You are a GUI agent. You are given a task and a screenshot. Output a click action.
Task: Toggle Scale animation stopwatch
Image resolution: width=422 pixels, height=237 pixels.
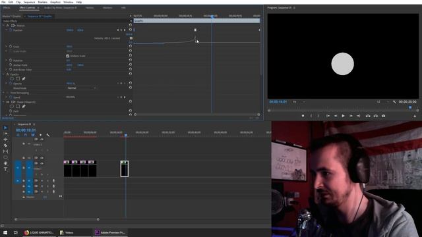click(x=11, y=47)
